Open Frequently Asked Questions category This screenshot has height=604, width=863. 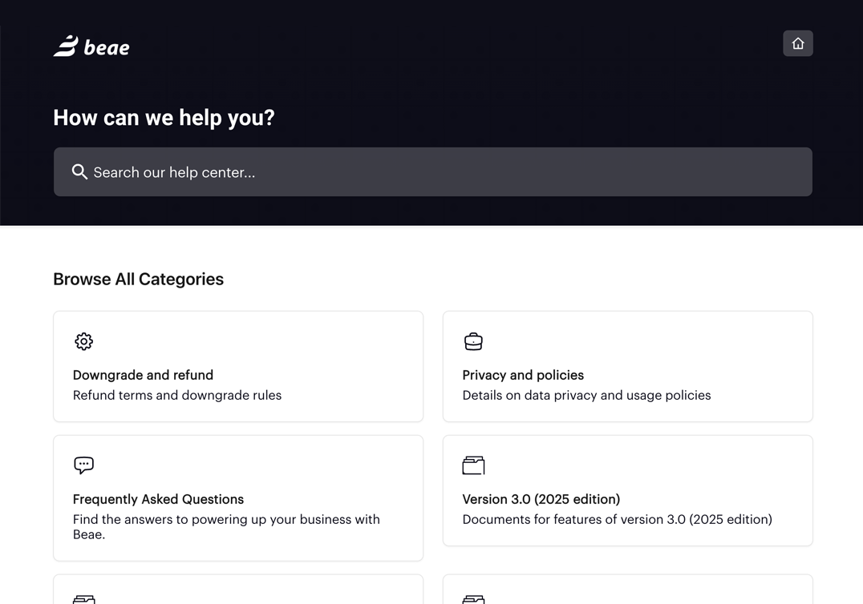tap(158, 499)
